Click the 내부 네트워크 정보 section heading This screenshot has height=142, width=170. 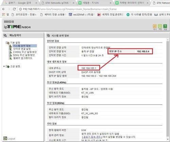point(57,61)
